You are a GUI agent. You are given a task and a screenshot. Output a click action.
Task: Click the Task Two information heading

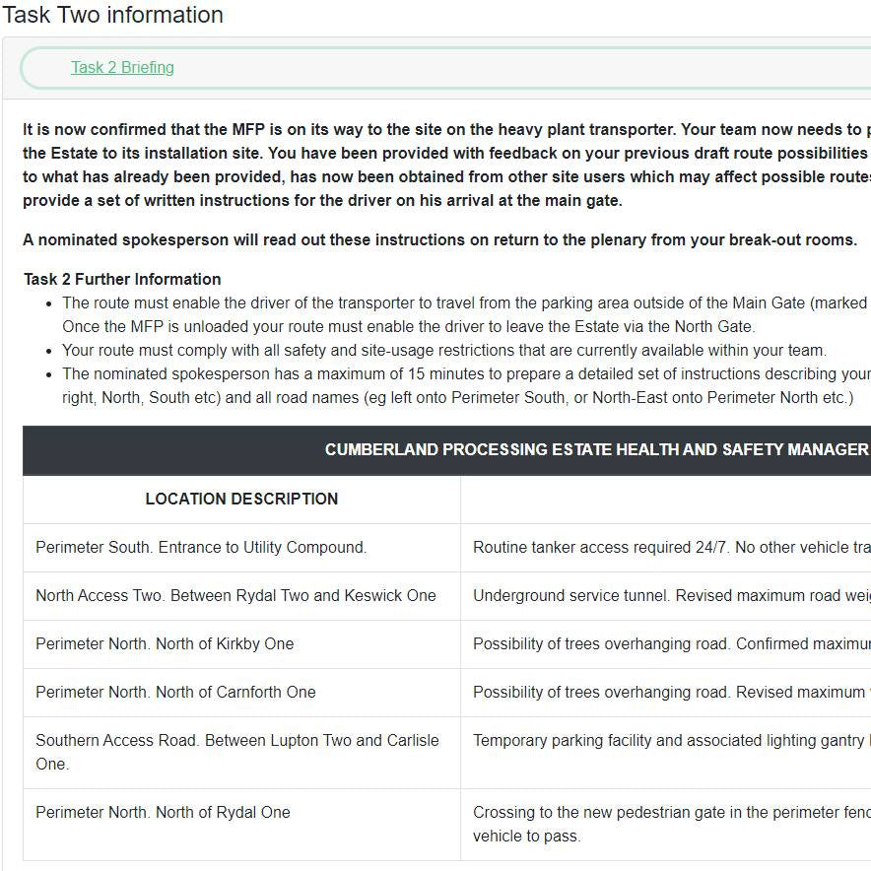pyautogui.click(x=112, y=15)
